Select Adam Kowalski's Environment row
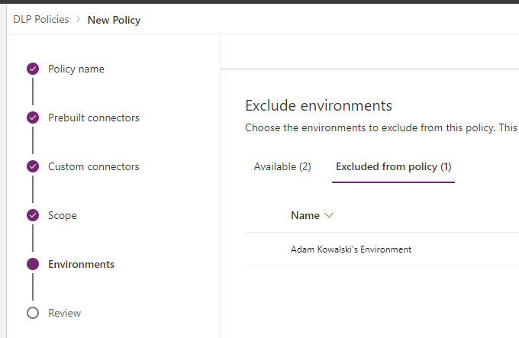519x338 pixels. (x=382, y=249)
